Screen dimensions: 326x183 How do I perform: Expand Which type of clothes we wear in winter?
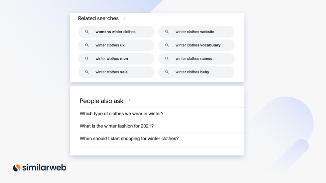pos(162,114)
